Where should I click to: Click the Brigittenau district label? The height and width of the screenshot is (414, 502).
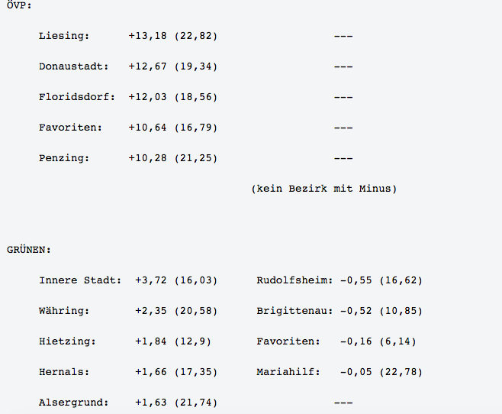click(295, 311)
